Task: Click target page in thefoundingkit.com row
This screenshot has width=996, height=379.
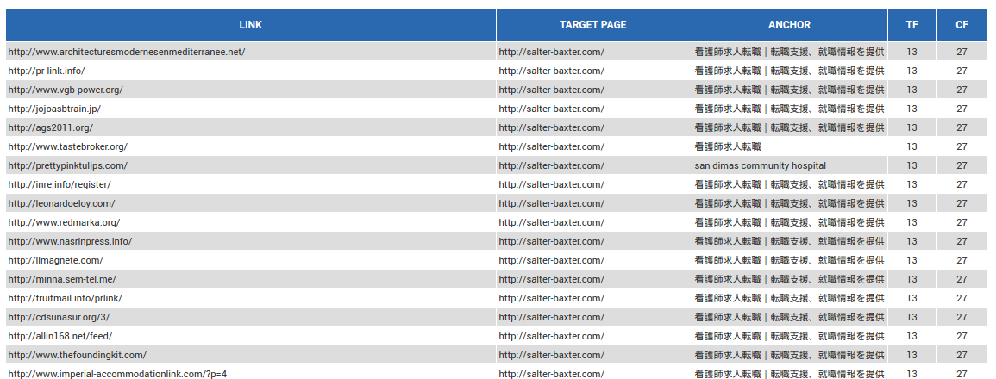Action: [551, 355]
